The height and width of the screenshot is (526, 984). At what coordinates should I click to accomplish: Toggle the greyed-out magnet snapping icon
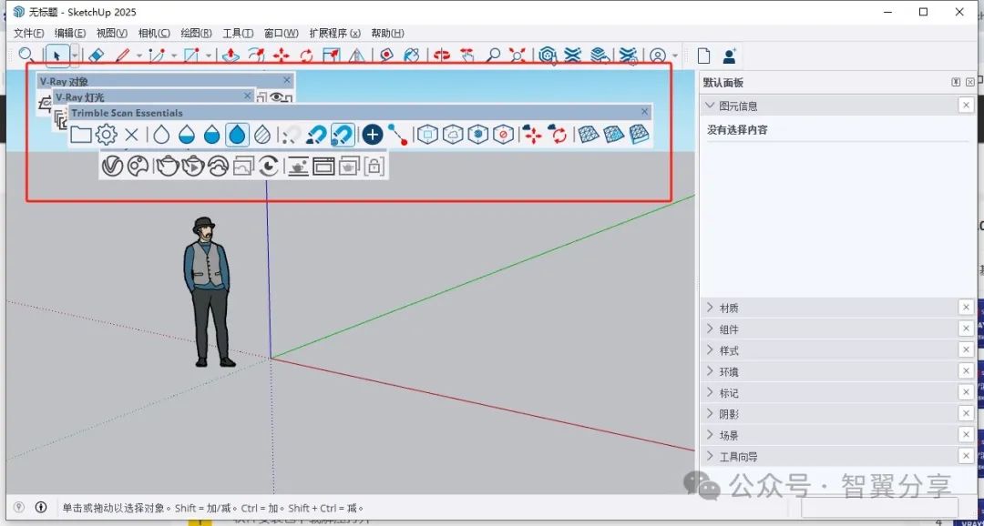[292, 134]
